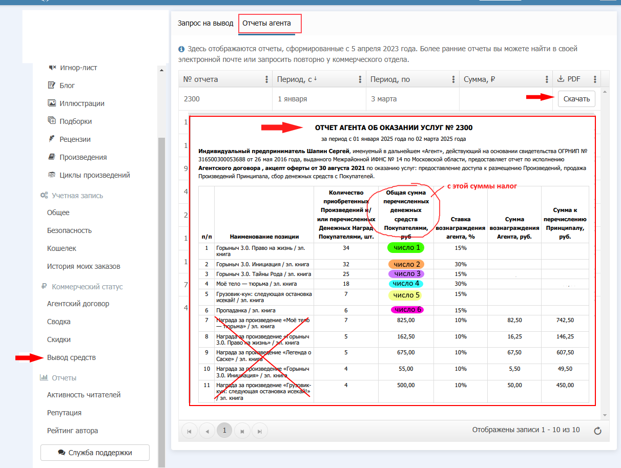Click the Циклы произведений stack icon
This screenshot has width=621, height=468.
(x=52, y=175)
